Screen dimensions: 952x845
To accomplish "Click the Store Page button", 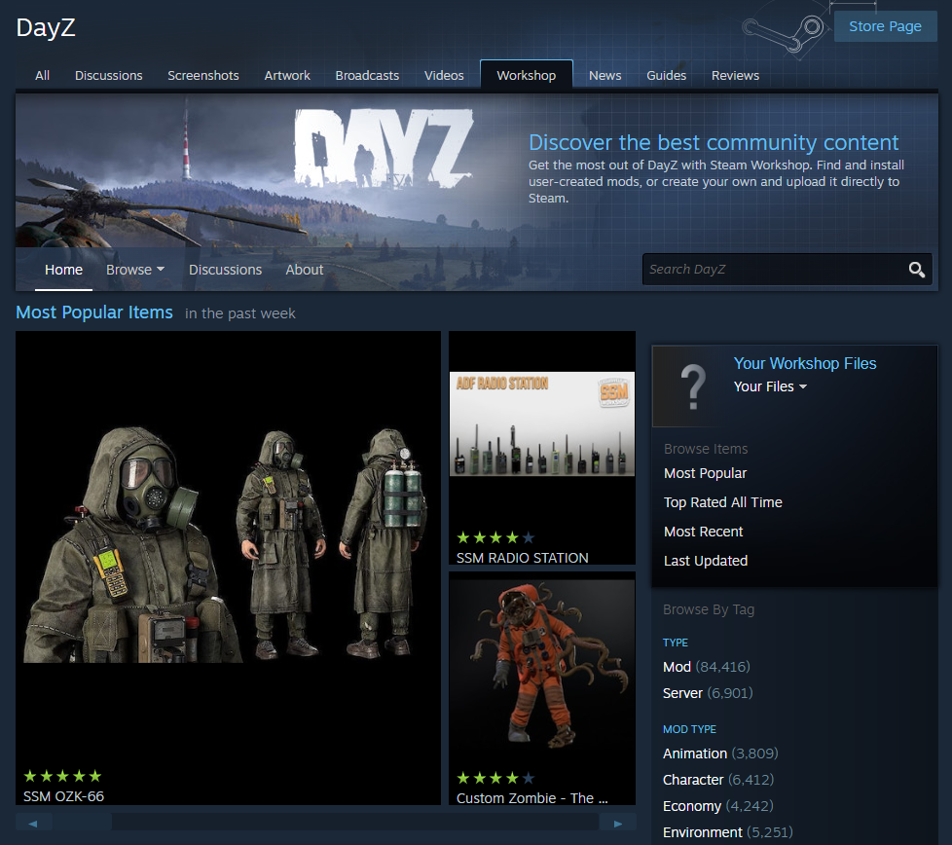I will pyautogui.click(x=885, y=26).
